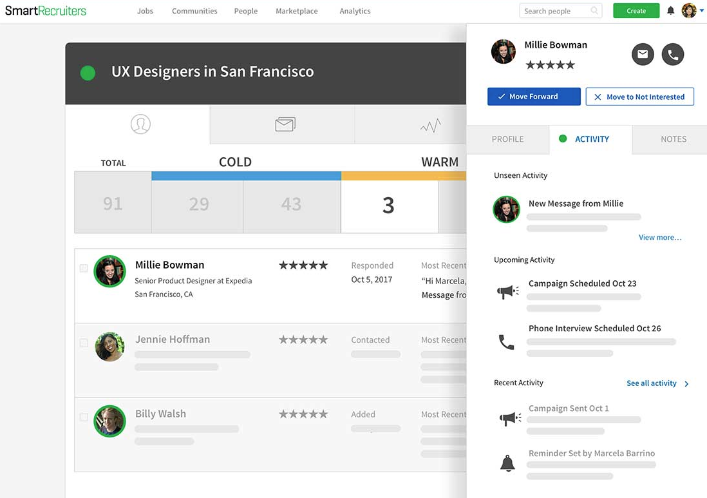Click Jennie Hoffman's avatar in list
Image resolution: width=707 pixels, height=498 pixels.
tap(109, 347)
